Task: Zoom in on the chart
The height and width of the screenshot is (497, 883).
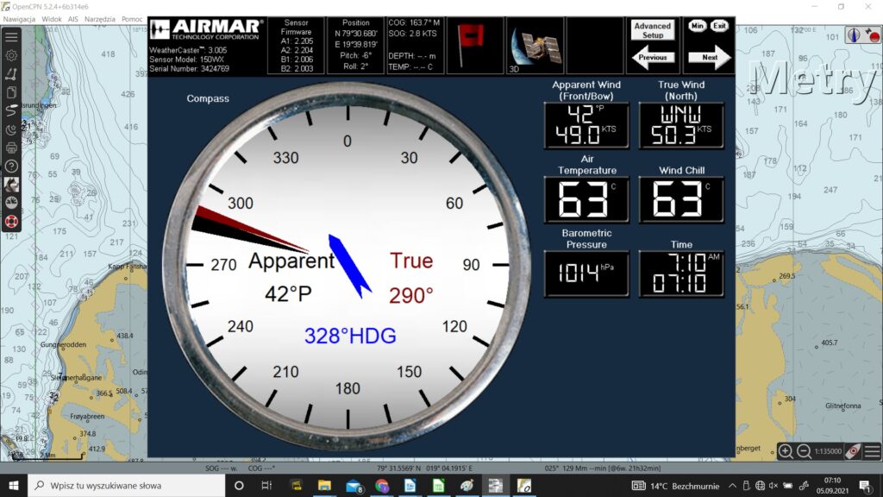Action: point(786,450)
